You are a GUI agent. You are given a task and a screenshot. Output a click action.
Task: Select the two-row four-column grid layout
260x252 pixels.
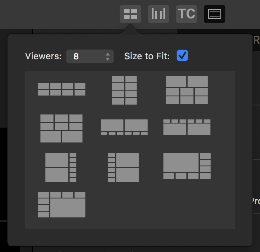click(x=61, y=89)
